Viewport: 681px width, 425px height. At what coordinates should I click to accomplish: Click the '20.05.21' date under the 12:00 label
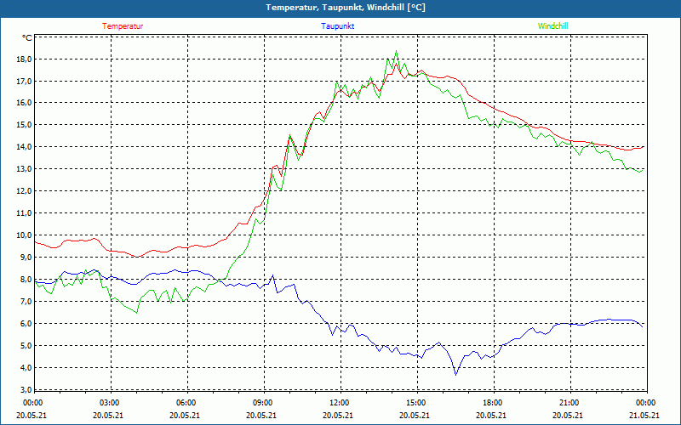[x=338, y=415]
